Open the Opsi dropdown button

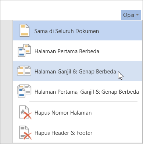tap(131, 15)
